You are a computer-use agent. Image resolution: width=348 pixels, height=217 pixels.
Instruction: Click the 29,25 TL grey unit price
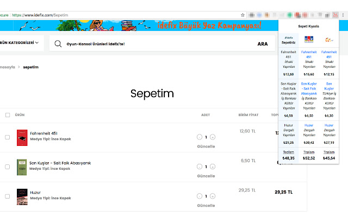pos(247,190)
